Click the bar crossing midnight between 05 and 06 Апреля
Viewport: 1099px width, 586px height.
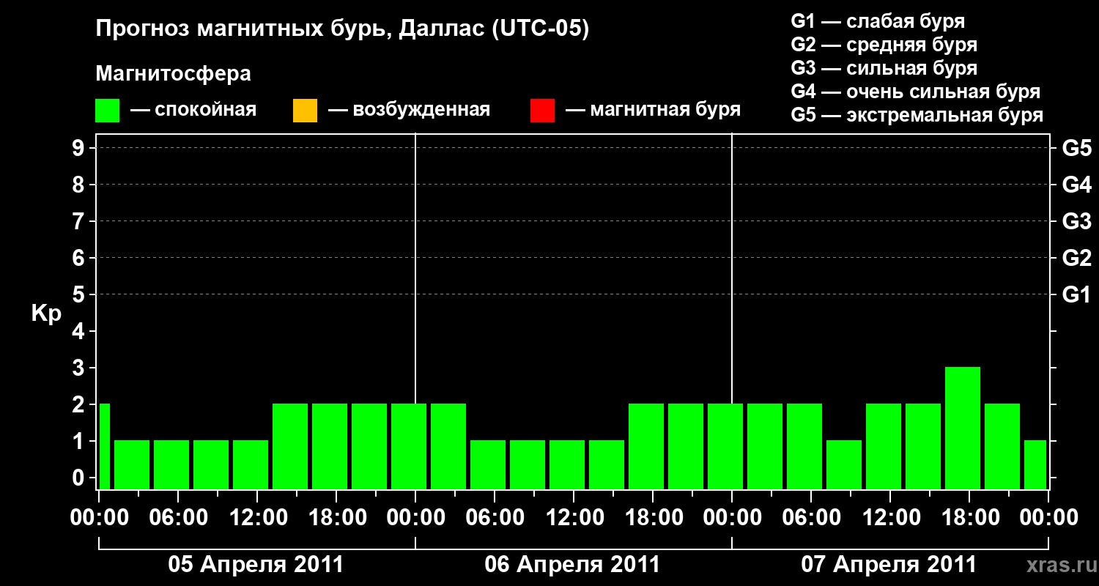pyautogui.click(x=409, y=446)
